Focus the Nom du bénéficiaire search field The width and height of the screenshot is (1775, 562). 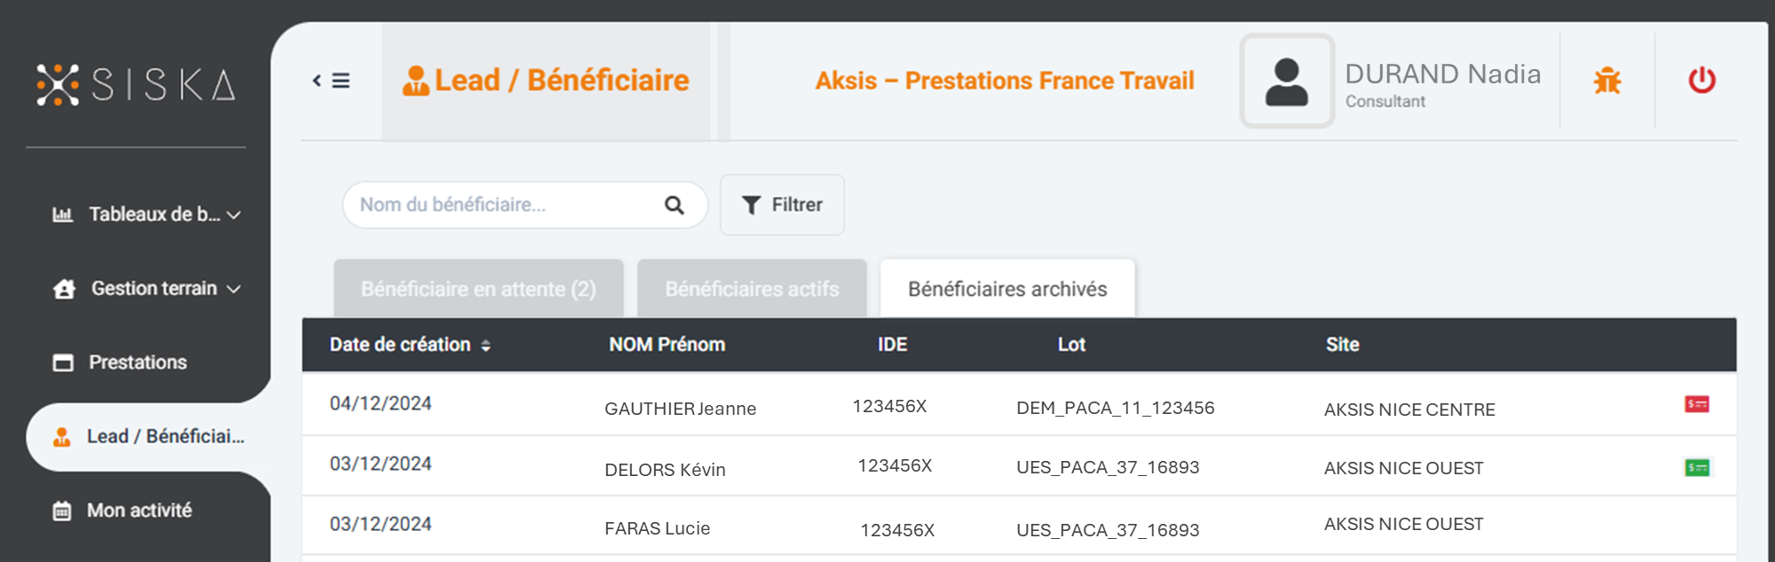point(506,205)
